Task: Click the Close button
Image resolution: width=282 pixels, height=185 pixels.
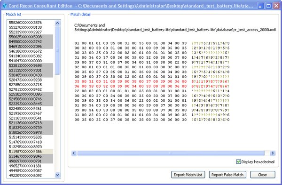Action: click(x=262, y=175)
